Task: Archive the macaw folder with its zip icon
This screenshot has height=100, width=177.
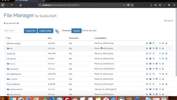Action: 150,64
